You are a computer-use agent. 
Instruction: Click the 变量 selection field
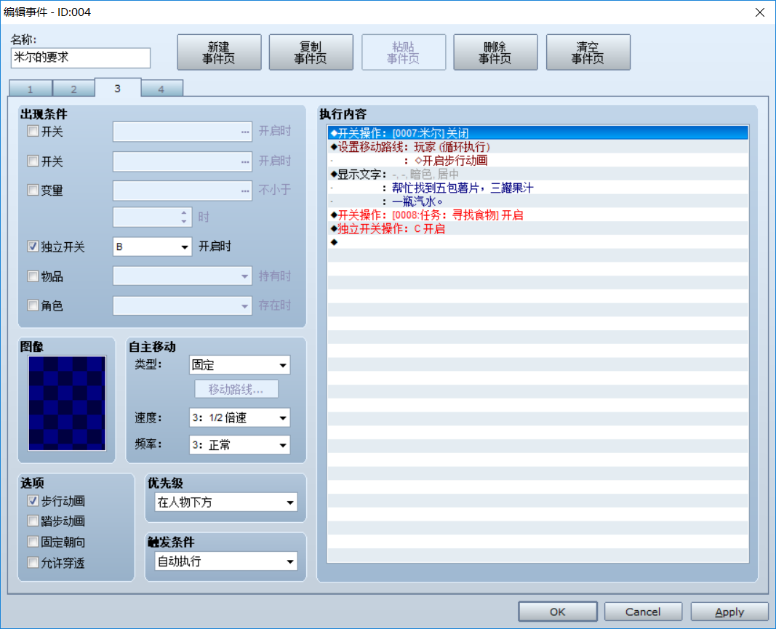[x=183, y=191]
